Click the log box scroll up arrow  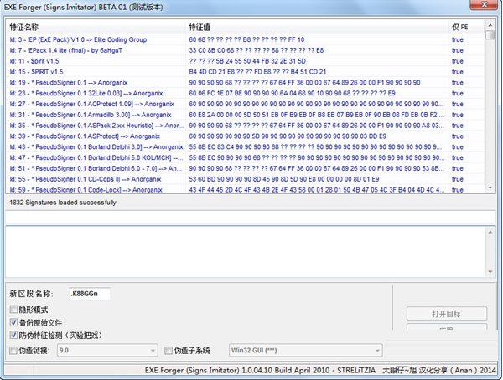(x=490, y=232)
